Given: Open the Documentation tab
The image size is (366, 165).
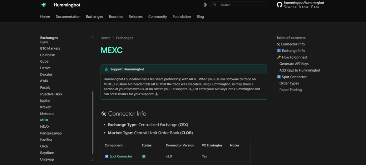Looking at the screenshot, I should [x=68, y=16].
